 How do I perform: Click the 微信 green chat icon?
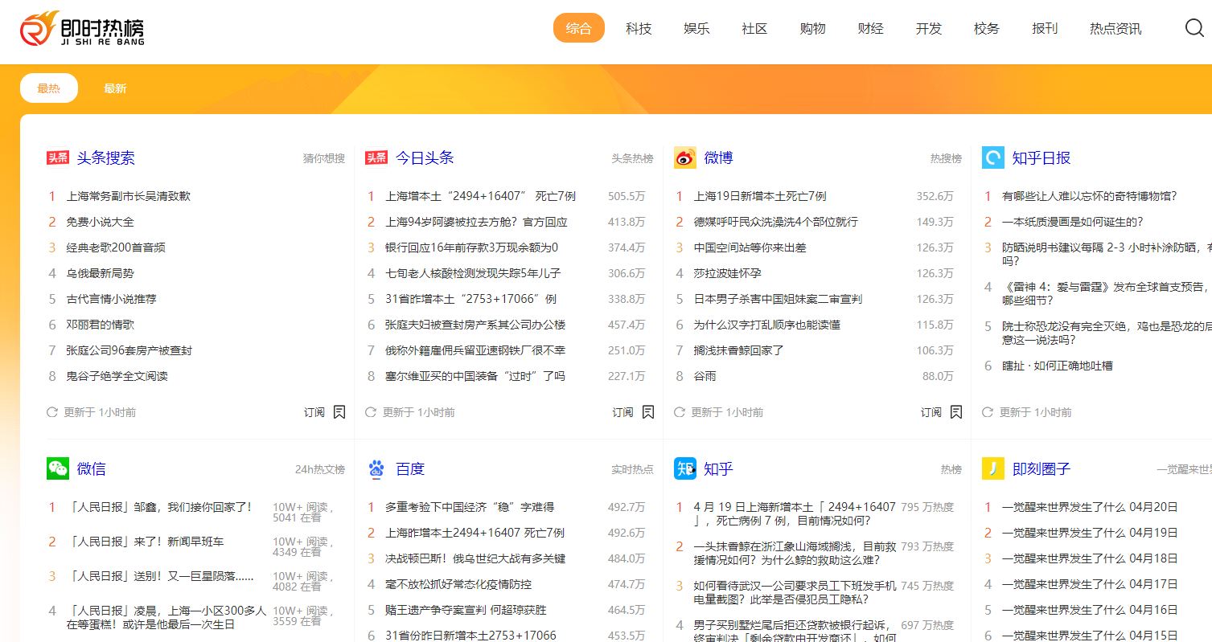point(58,468)
